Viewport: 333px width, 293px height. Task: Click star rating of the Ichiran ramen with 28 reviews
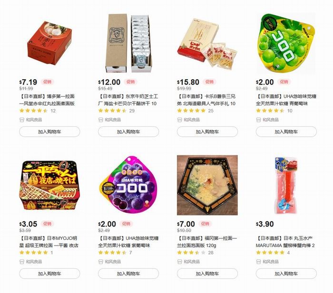click(x=191, y=253)
